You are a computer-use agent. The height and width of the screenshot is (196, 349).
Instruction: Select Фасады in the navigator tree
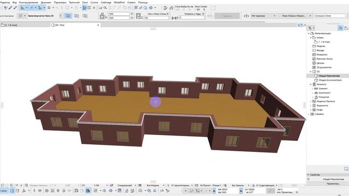(x=320, y=51)
